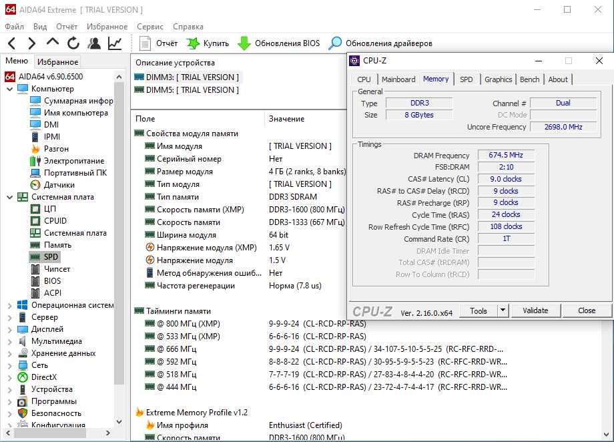Expand the DirectX tree node
This screenshot has width=614, height=442.
(x=10, y=377)
